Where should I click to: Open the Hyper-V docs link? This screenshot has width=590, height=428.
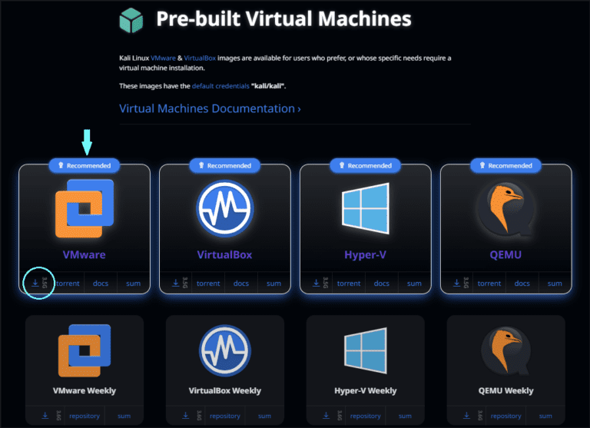tap(382, 284)
